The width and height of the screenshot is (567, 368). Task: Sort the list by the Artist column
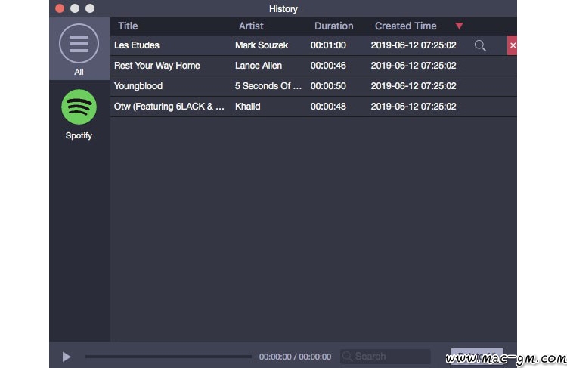click(251, 26)
